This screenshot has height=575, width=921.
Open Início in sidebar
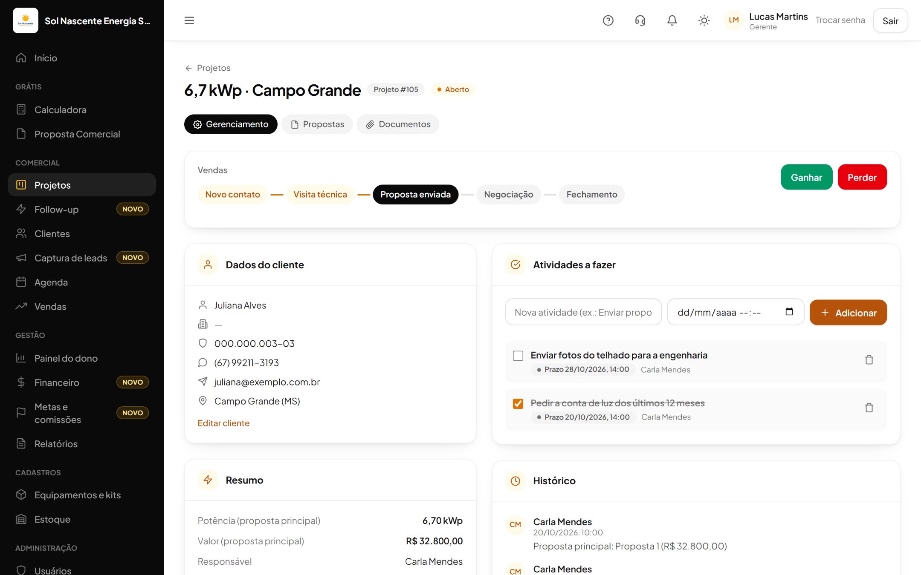(x=82, y=58)
